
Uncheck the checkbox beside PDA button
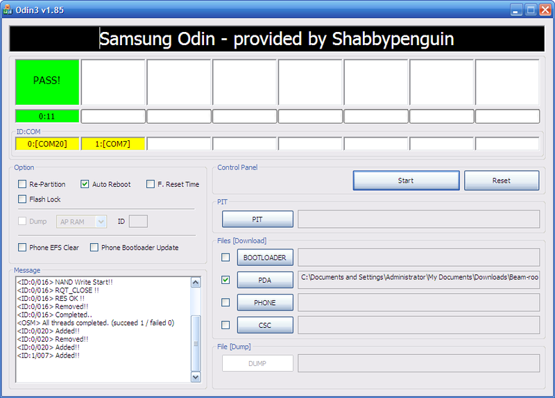coord(225,280)
